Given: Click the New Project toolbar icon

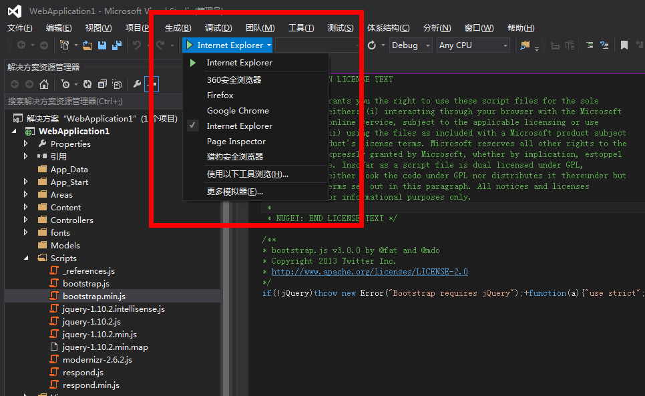Looking at the screenshot, I should click(65, 45).
